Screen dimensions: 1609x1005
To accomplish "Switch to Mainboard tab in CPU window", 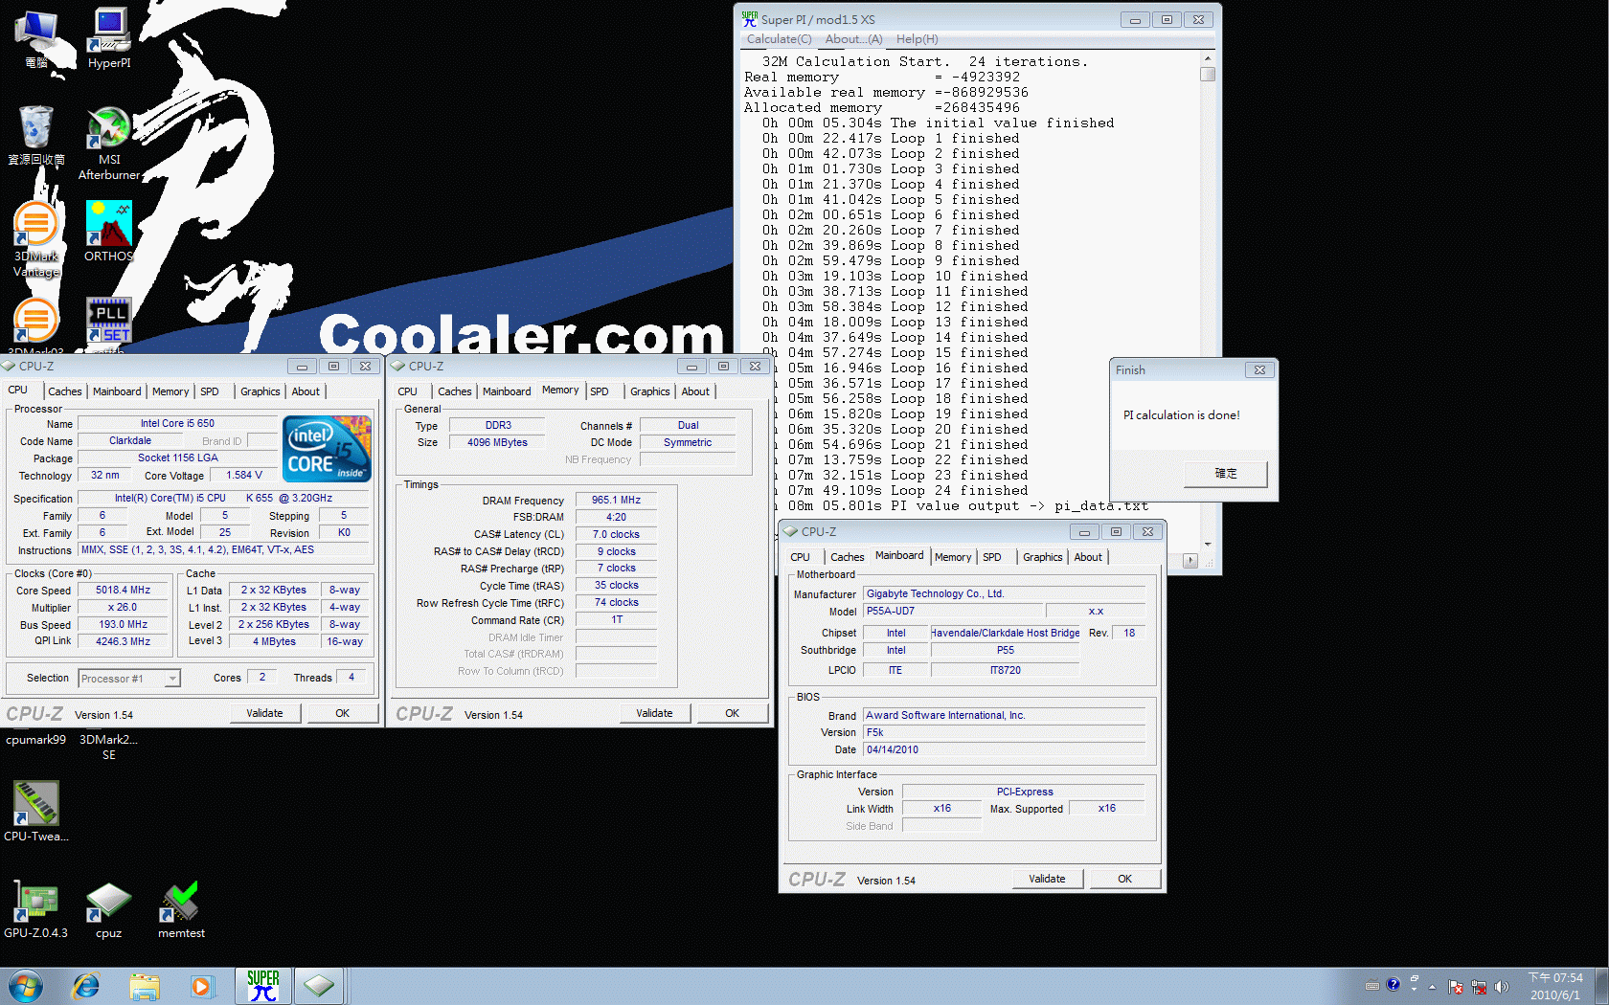I will 117,391.
